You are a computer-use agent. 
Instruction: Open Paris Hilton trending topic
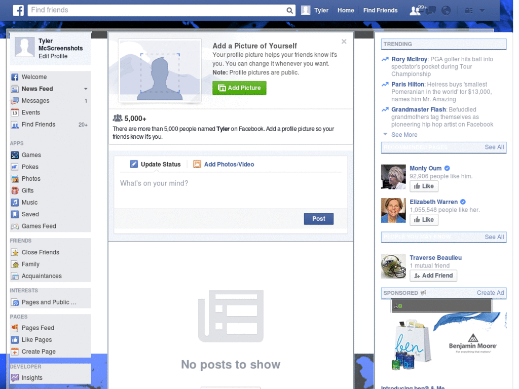click(x=407, y=85)
